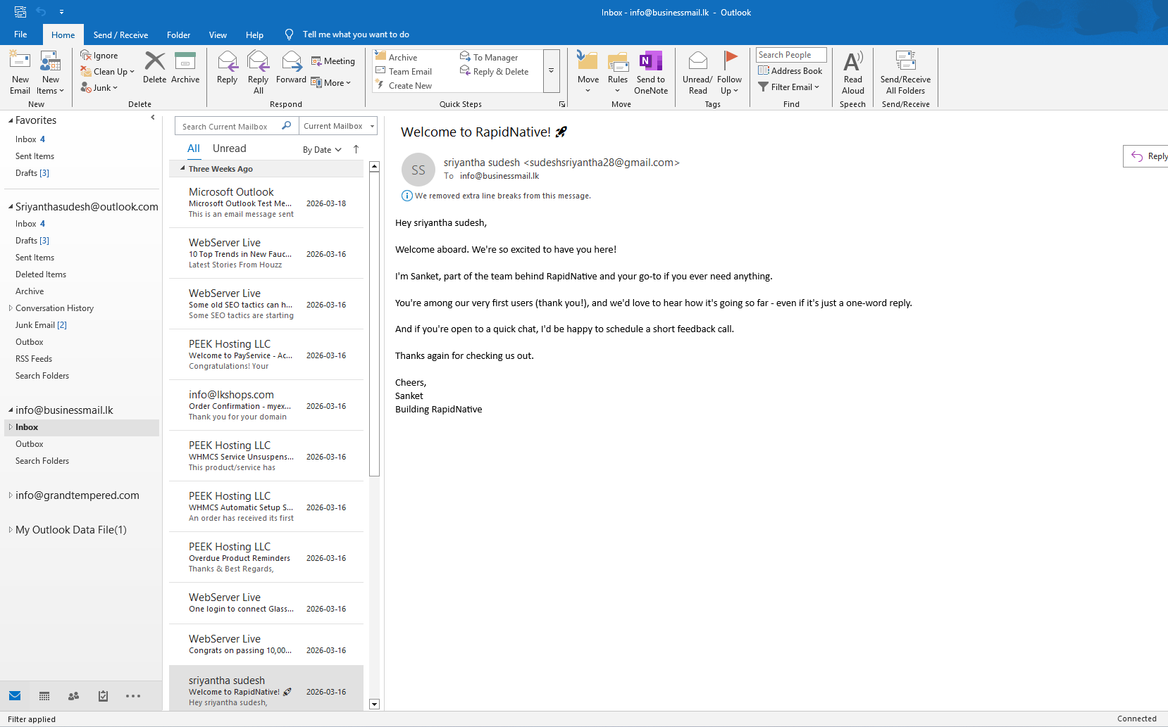Open more navigation options ellipsis

(133, 696)
